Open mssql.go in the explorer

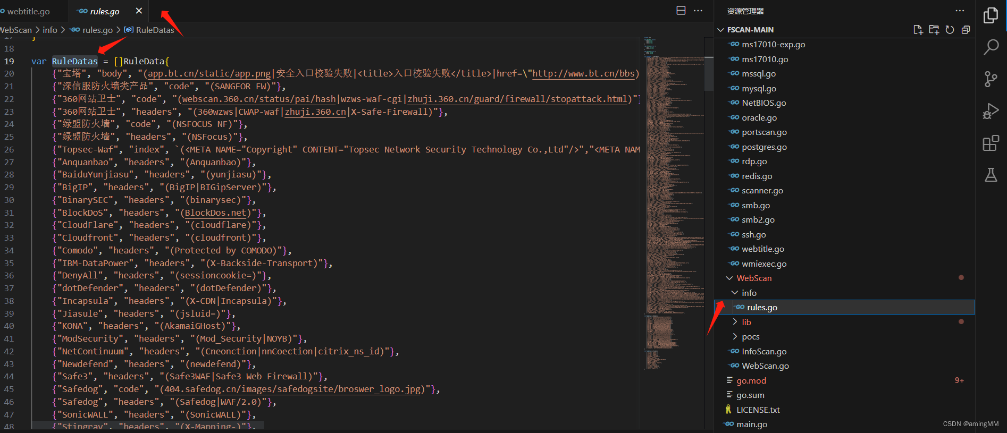tap(758, 74)
